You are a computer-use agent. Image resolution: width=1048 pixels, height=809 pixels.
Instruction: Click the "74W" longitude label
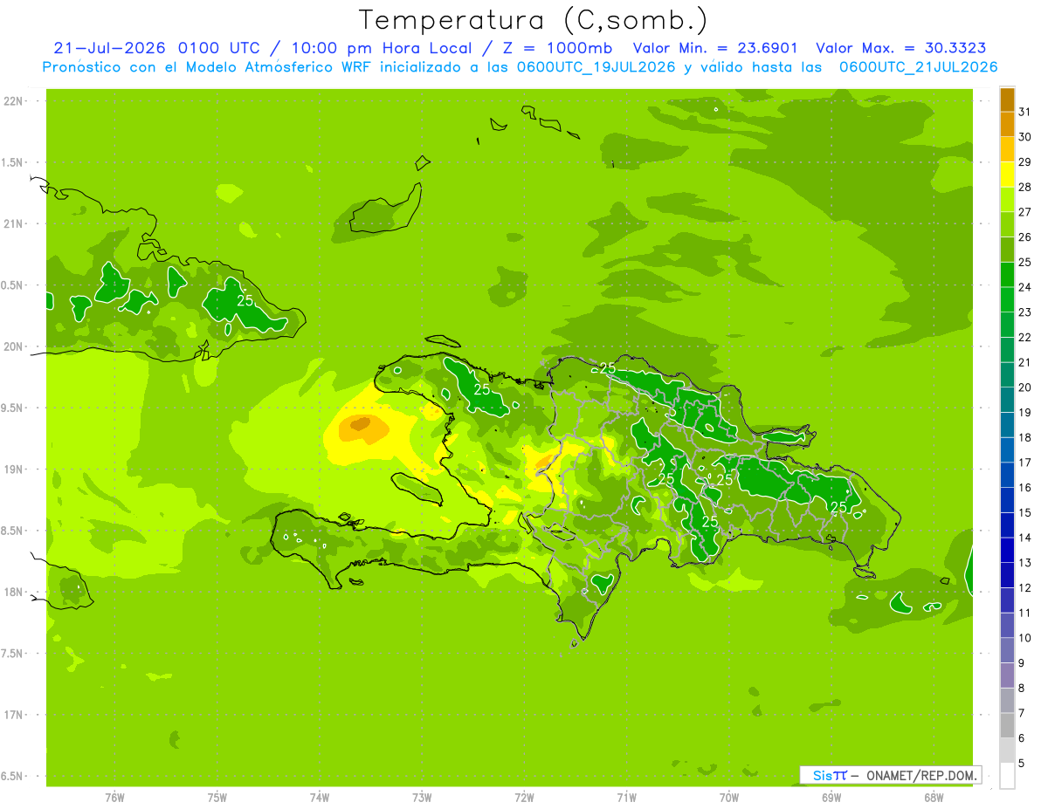pyautogui.click(x=320, y=798)
